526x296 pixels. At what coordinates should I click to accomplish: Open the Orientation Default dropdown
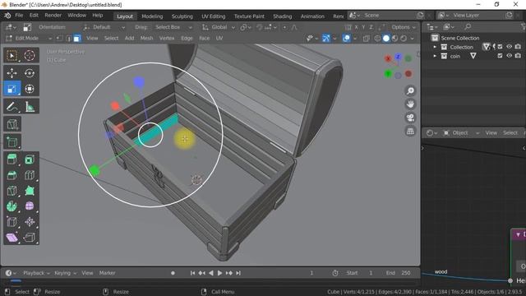pyautogui.click(x=104, y=27)
